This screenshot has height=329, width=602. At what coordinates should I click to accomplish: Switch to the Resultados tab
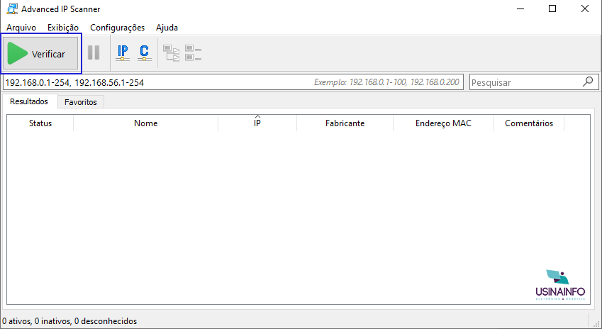point(29,101)
